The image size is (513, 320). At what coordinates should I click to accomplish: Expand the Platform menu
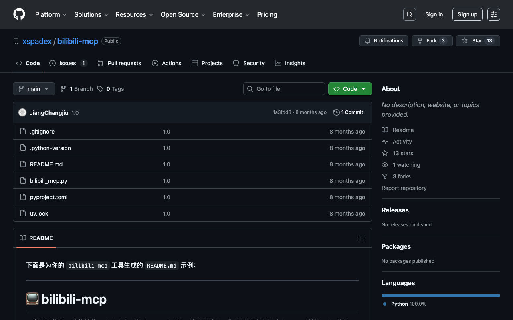(51, 14)
